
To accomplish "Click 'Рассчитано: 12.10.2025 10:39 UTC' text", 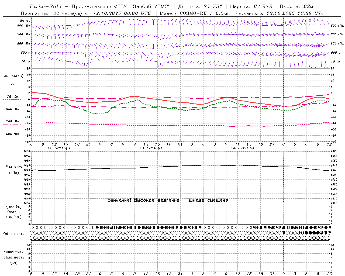I will (280, 13).
